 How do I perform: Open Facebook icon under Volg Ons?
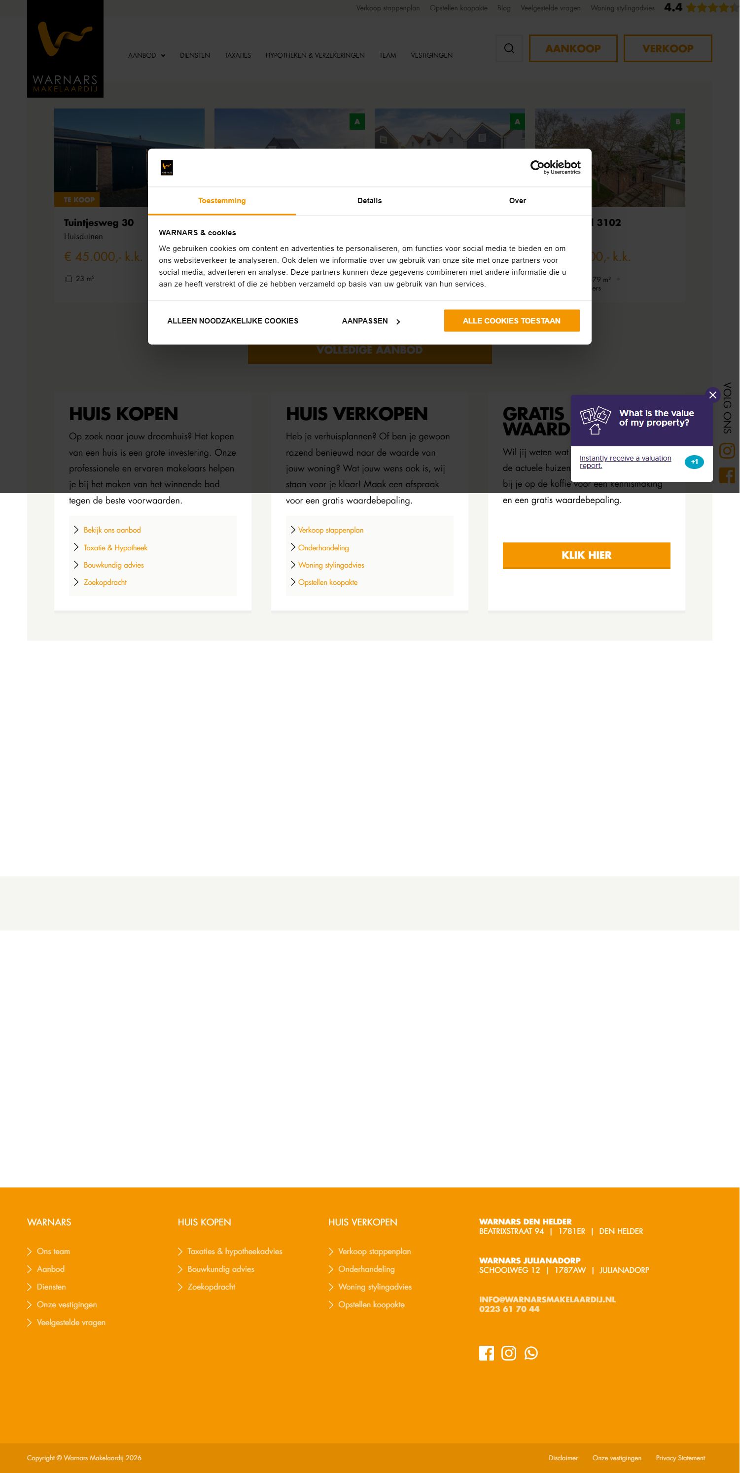click(x=727, y=475)
